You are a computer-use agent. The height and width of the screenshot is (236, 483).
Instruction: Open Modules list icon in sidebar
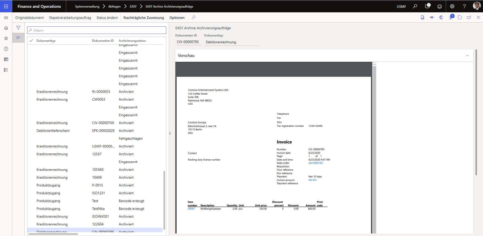pos(6,70)
